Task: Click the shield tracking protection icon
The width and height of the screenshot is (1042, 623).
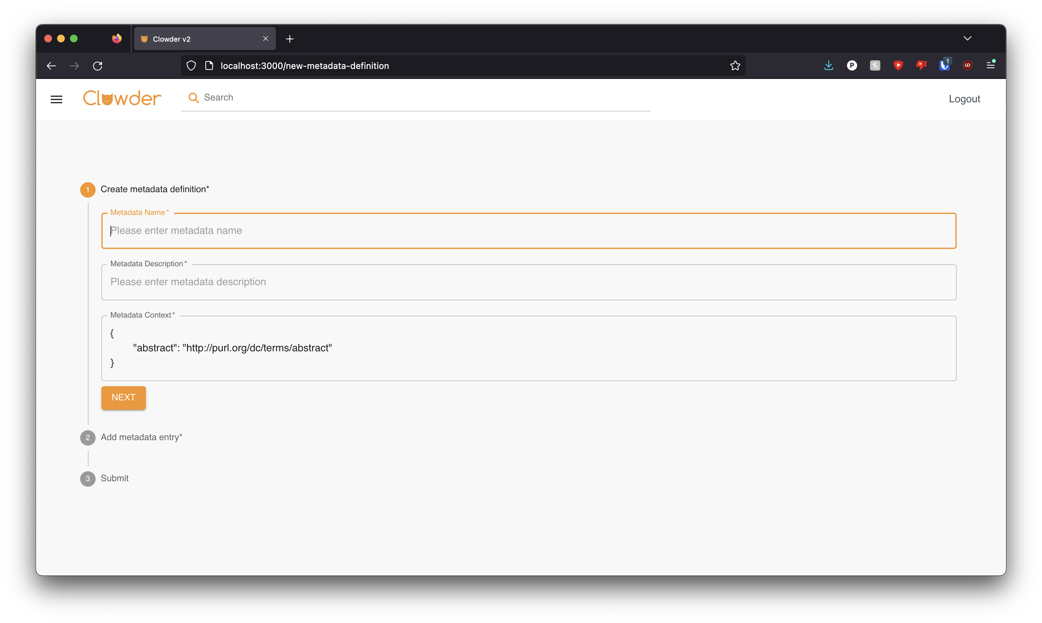Action: point(191,66)
